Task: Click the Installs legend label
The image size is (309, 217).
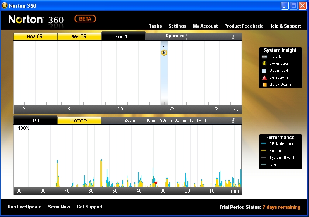Action: pos(275,57)
